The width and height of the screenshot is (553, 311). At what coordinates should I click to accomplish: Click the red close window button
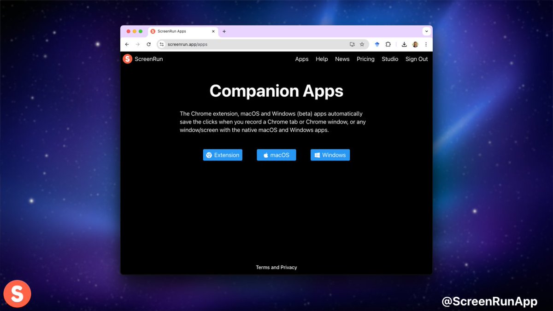129,31
